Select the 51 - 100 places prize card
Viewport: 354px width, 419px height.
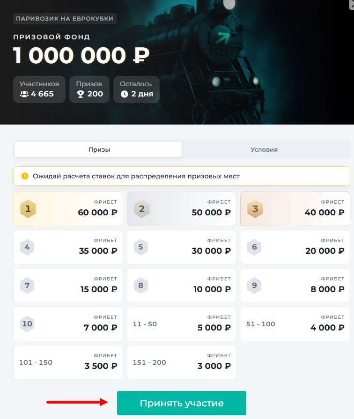coord(295,324)
